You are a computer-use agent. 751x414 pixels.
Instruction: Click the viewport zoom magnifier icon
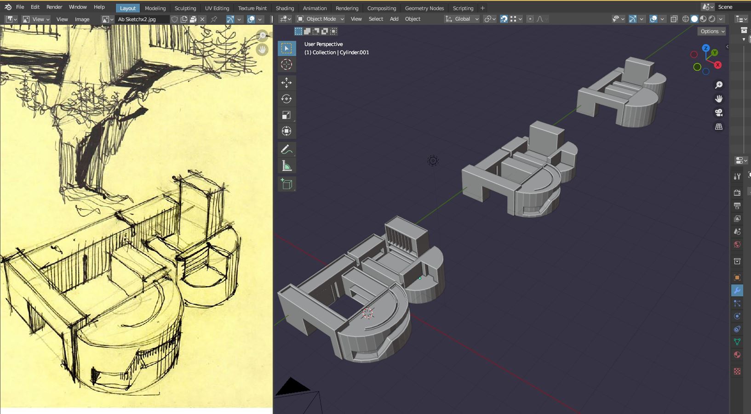(x=719, y=85)
